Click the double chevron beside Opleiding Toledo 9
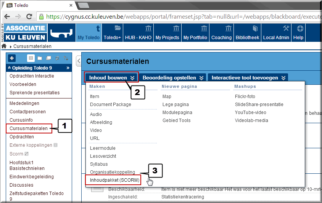The width and height of the screenshot is (322, 203). pyautogui.click(x=68, y=68)
